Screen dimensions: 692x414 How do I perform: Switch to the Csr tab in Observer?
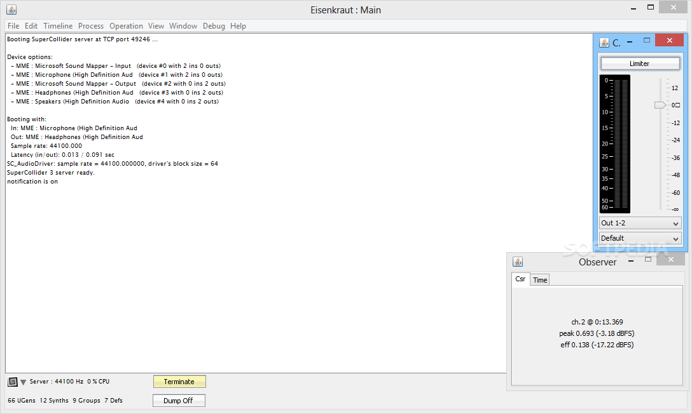(521, 279)
